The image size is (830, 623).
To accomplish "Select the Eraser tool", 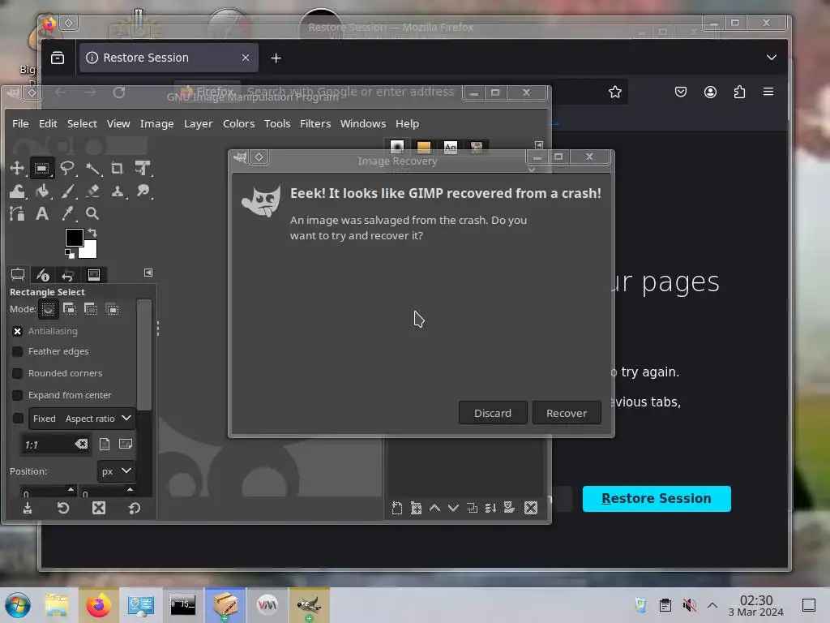I will (x=92, y=191).
